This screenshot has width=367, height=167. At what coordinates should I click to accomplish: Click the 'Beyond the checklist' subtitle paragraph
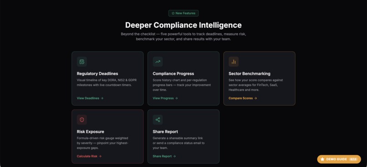[x=183, y=36]
